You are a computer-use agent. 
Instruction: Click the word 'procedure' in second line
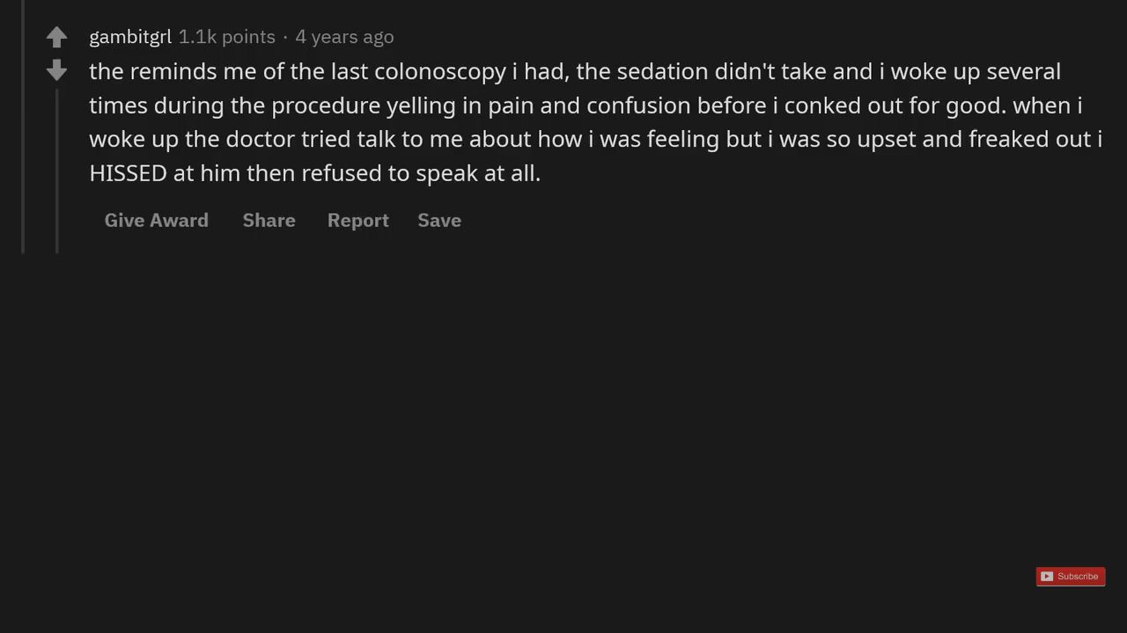pyautogui.click(x=326, y=106)
